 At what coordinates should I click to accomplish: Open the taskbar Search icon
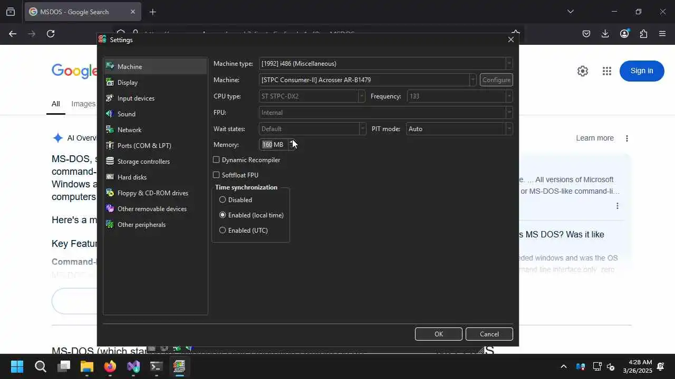40,366
